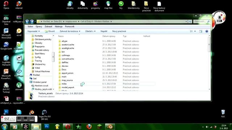Click the Photoshop taskbar icon
Screen dimensions: 232x130
(47, 127)
